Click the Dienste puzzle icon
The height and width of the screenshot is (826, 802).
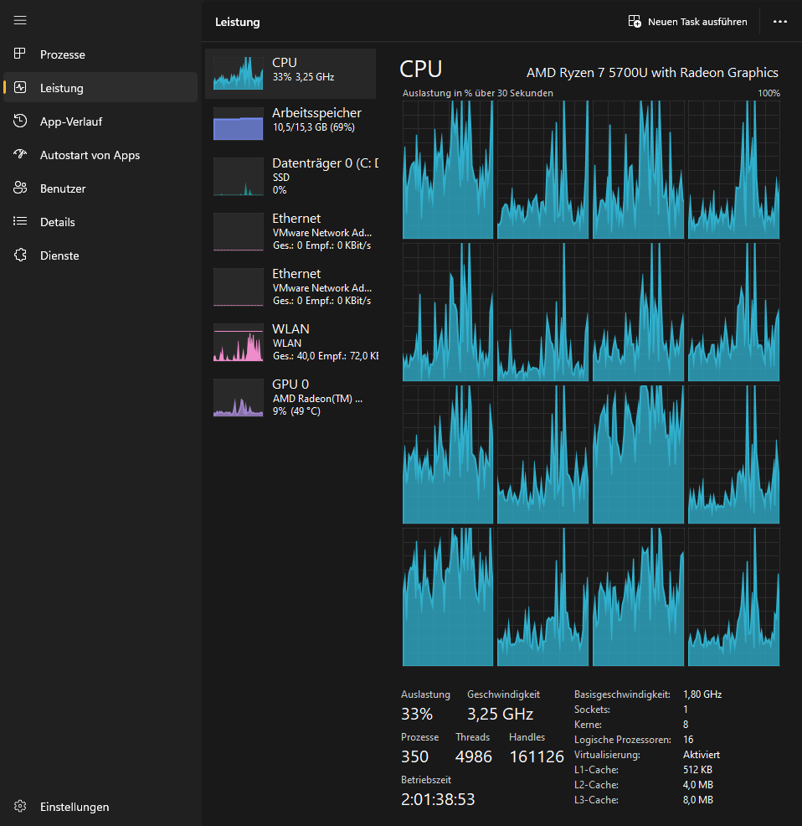20,255
